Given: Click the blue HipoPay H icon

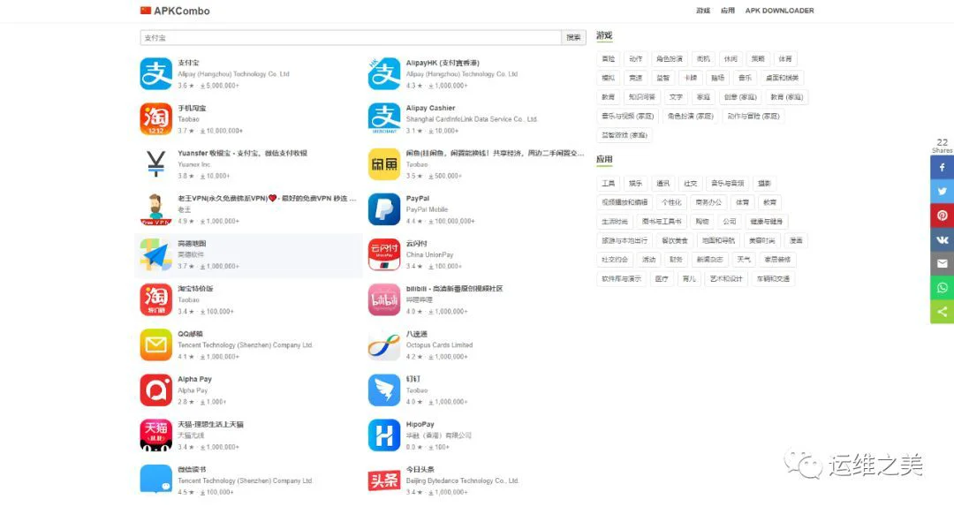Looking at the screenshot, I should (384, 435).
